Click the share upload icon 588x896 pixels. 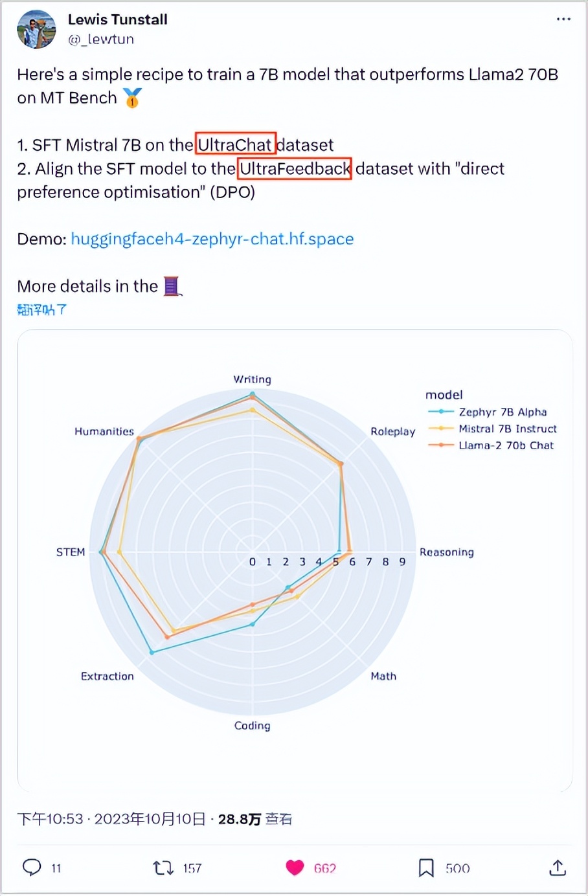[558, 868]
